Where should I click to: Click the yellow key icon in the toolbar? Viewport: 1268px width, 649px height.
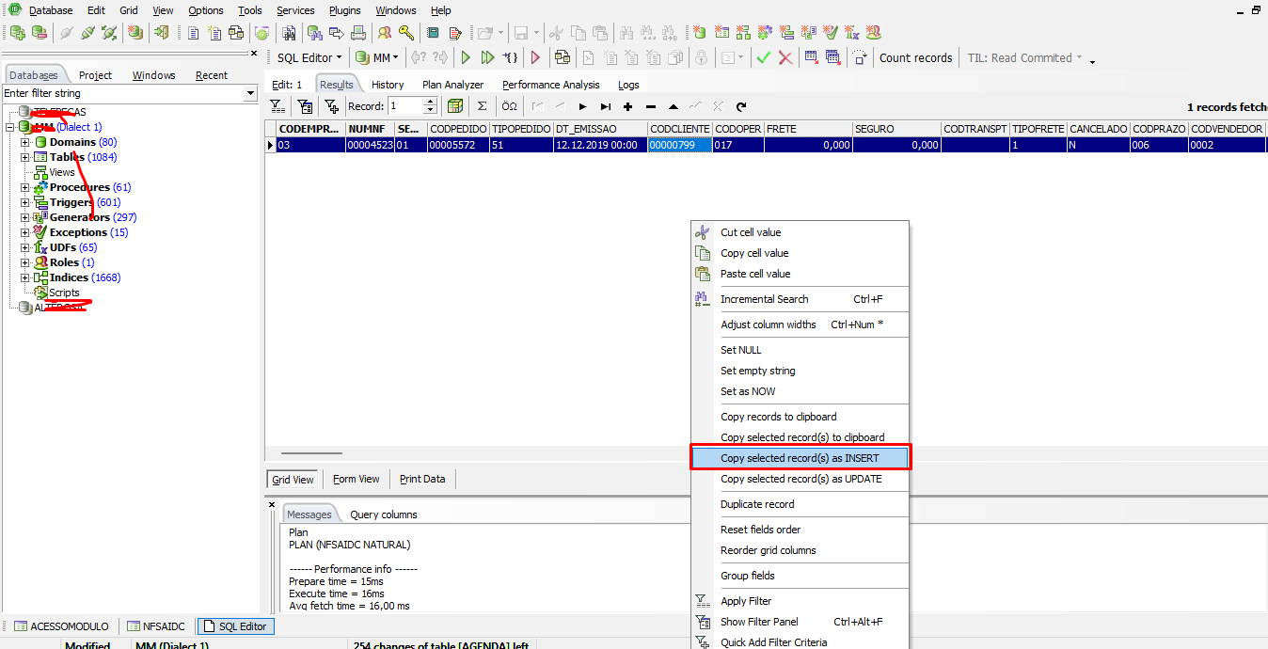click(406, 33)
